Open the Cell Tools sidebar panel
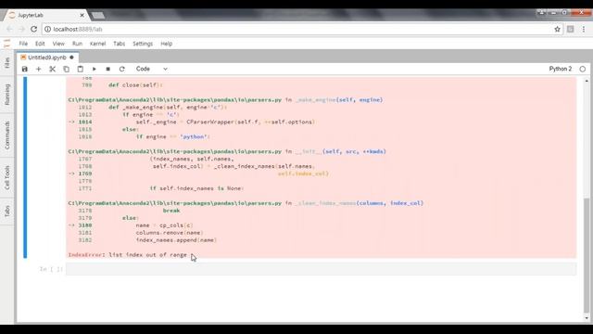593x334 pixels. pos(7,177)
